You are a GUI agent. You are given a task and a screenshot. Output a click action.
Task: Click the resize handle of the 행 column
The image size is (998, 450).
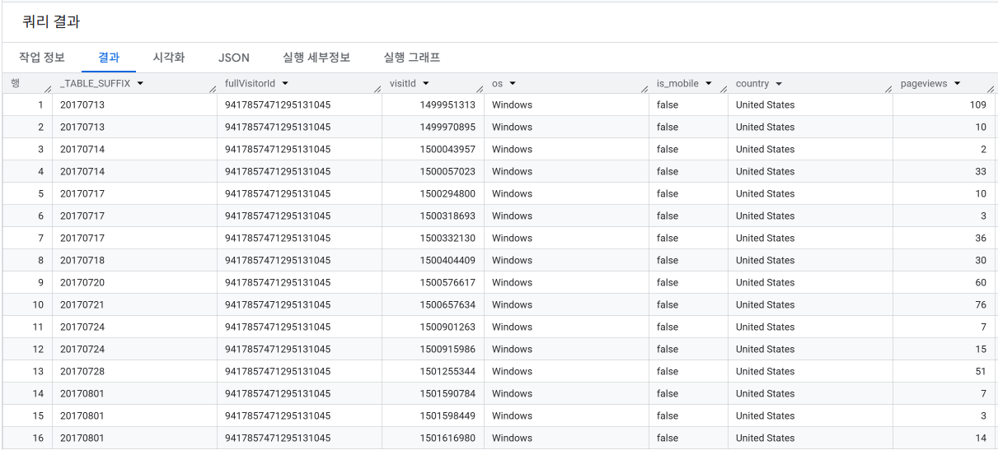pos(47,89)
